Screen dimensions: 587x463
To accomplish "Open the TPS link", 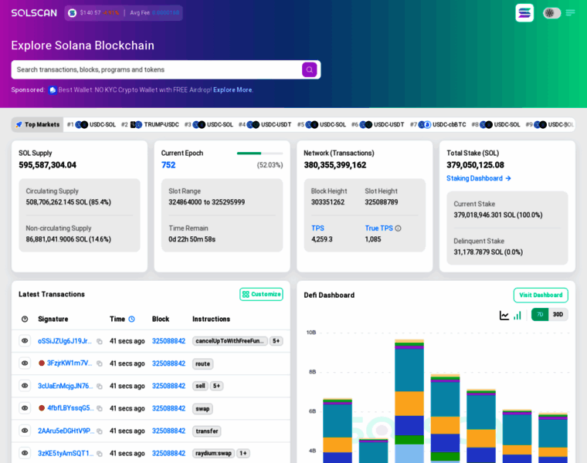I will (318, 228).
